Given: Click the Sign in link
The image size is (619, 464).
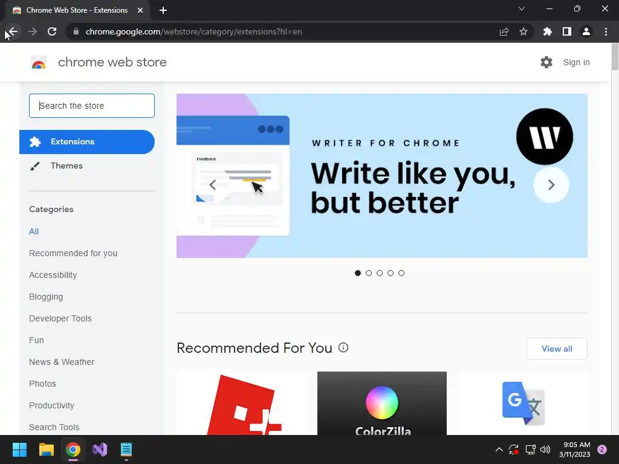Looking at the screenshot, I should point(576,62).
